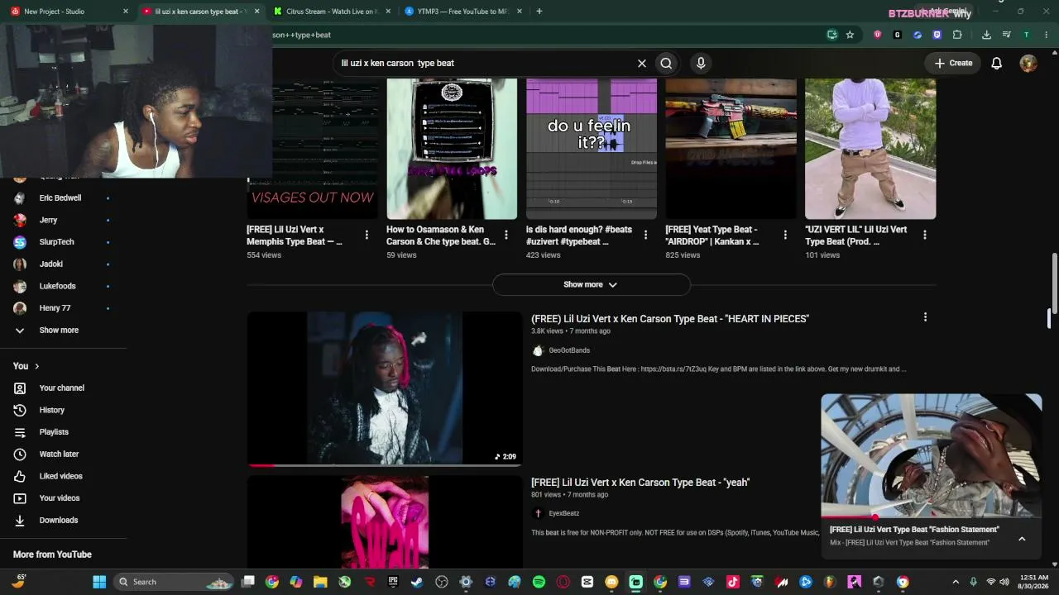
Task: Open the Chrome three-dot menu
Action: (1046, 35)
